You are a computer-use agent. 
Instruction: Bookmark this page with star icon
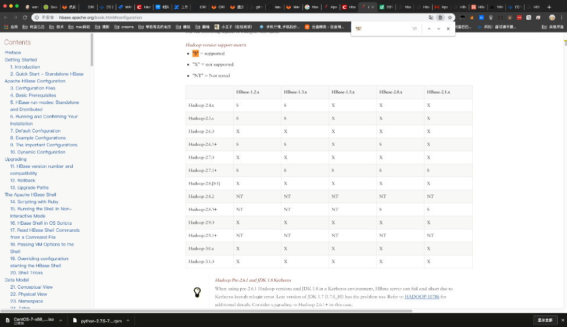[x=450, y=17]
